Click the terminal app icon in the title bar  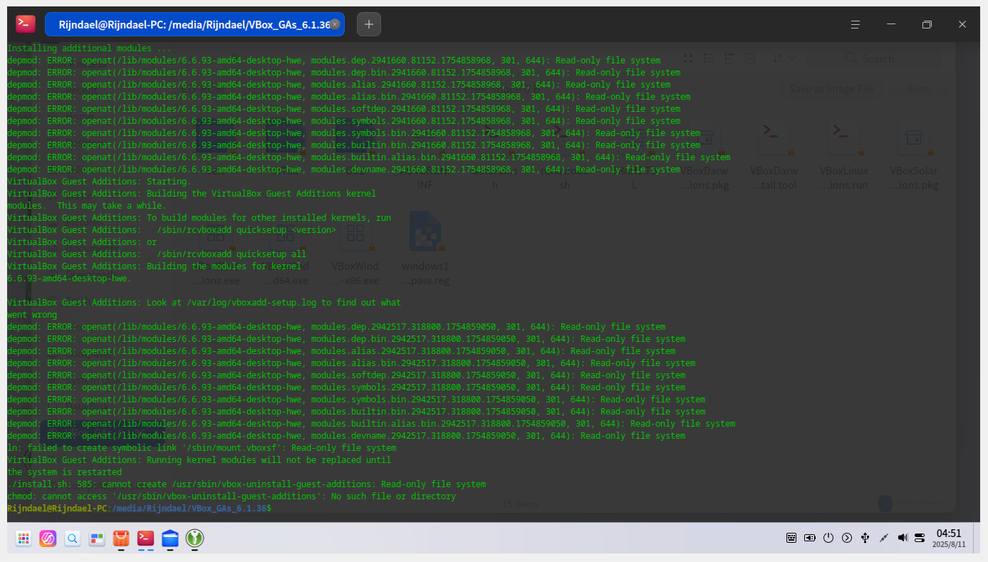pyautogui.click(x=26, y=24)
